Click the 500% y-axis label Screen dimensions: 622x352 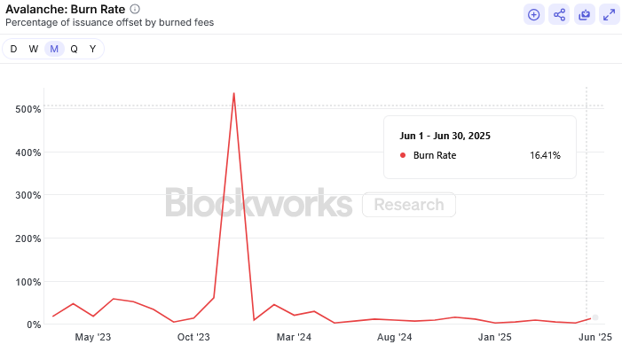(x=28, y=109)
